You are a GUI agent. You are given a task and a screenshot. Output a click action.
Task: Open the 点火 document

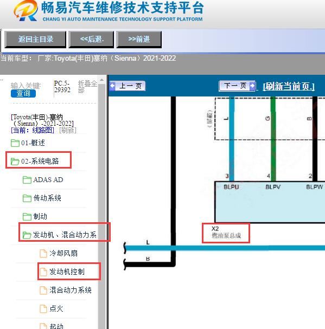pos(56,308)
